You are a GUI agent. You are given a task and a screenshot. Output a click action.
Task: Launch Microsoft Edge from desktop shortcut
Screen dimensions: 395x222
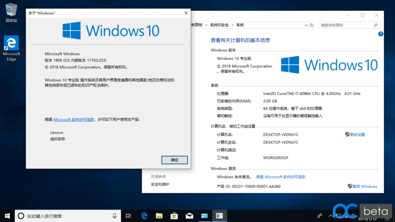(x=12, y=48)
